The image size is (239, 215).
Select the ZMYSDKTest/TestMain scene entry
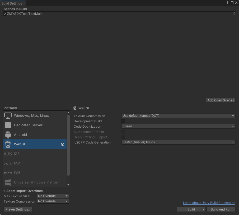119,14
